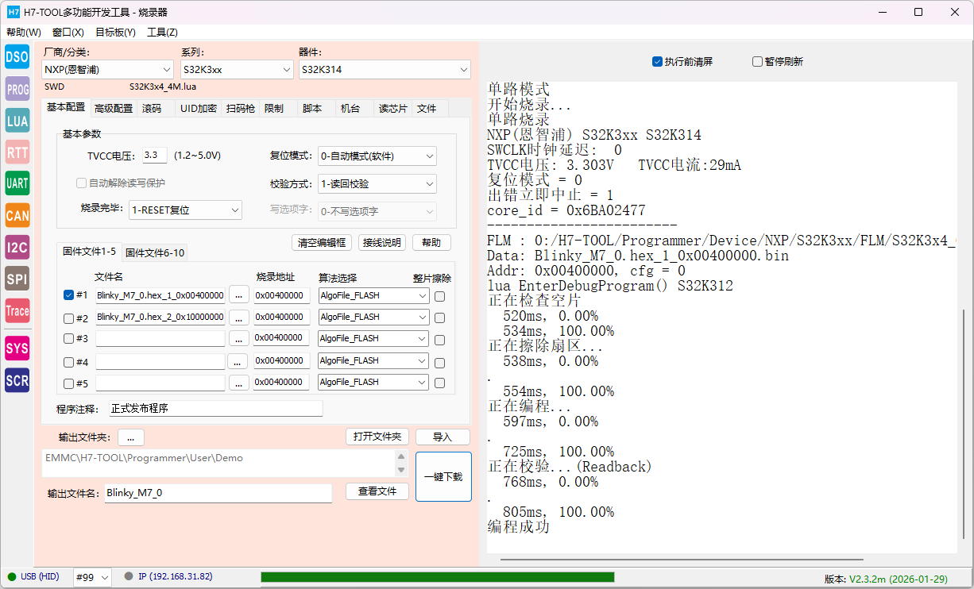Click the 导入 button
Image resolution: width=974 pixels, height=589 pixels.
point(443,437)
